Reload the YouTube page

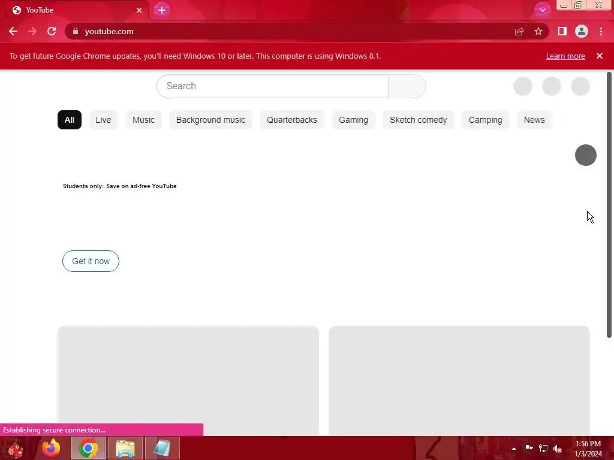[52, 31]
